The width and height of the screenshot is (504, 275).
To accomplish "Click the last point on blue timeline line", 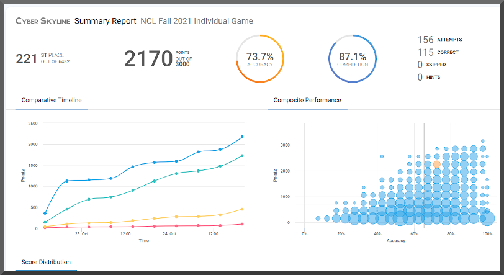I will 242,137.
